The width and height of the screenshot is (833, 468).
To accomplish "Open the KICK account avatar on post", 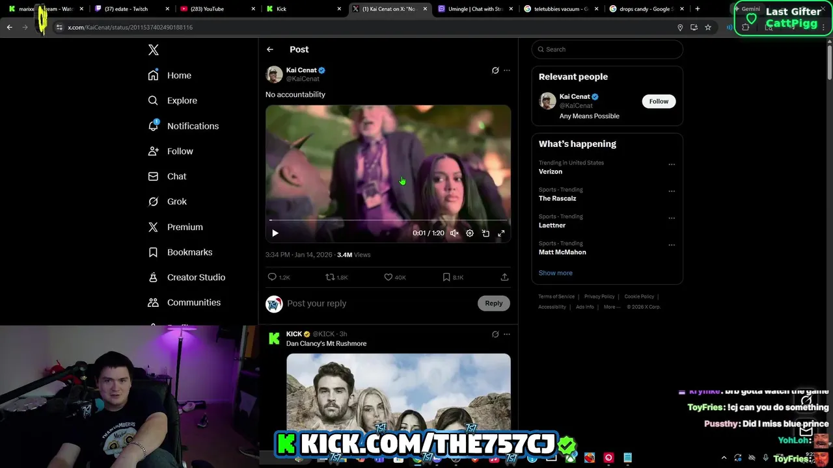I will [274, 339].
